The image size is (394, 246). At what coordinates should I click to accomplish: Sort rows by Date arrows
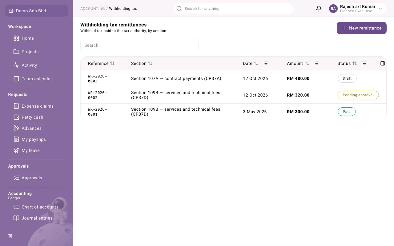[256, 63]
